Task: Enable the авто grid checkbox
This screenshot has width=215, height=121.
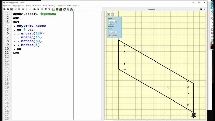Action: (110, 24)
